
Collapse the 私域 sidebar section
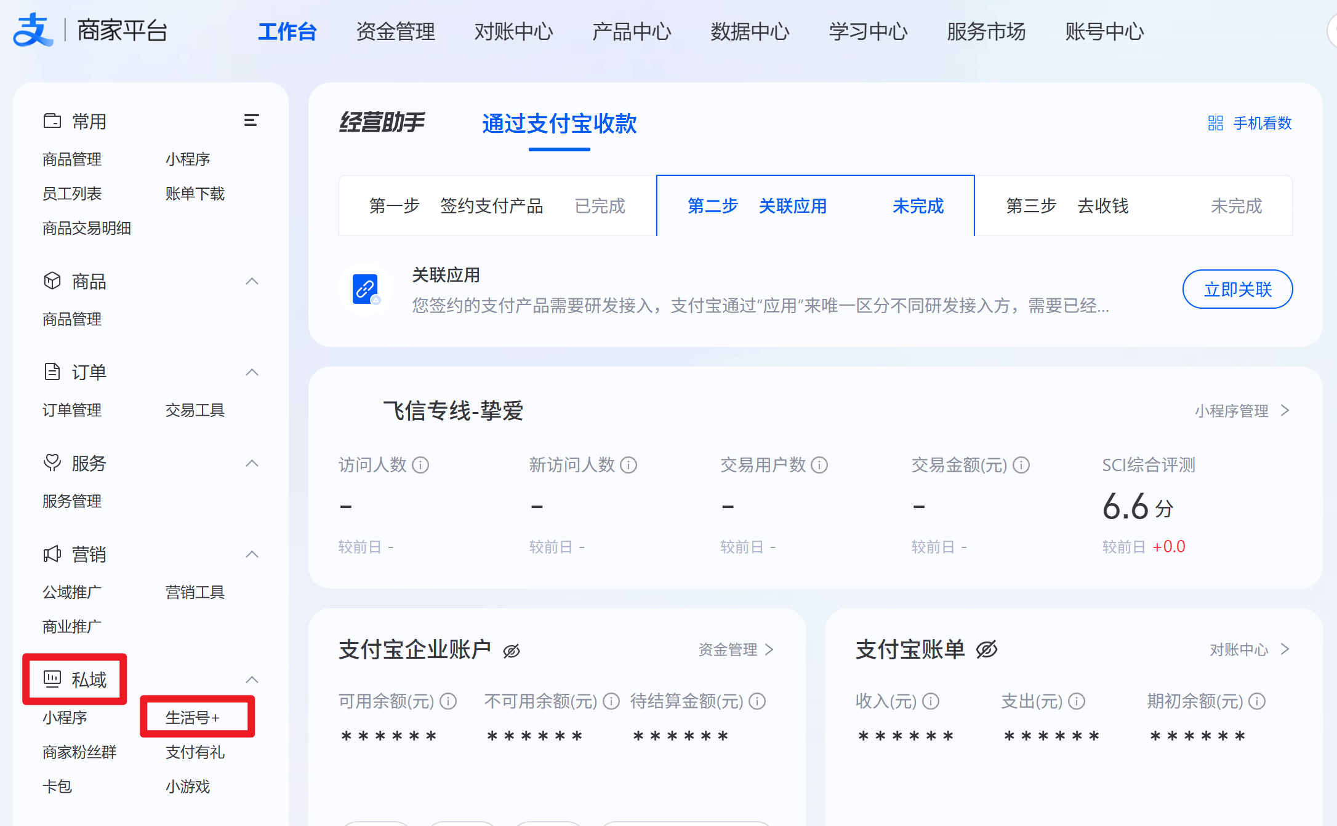point(252,680)
